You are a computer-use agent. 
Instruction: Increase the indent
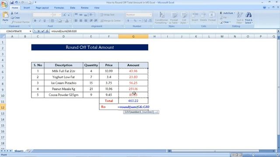96,20
